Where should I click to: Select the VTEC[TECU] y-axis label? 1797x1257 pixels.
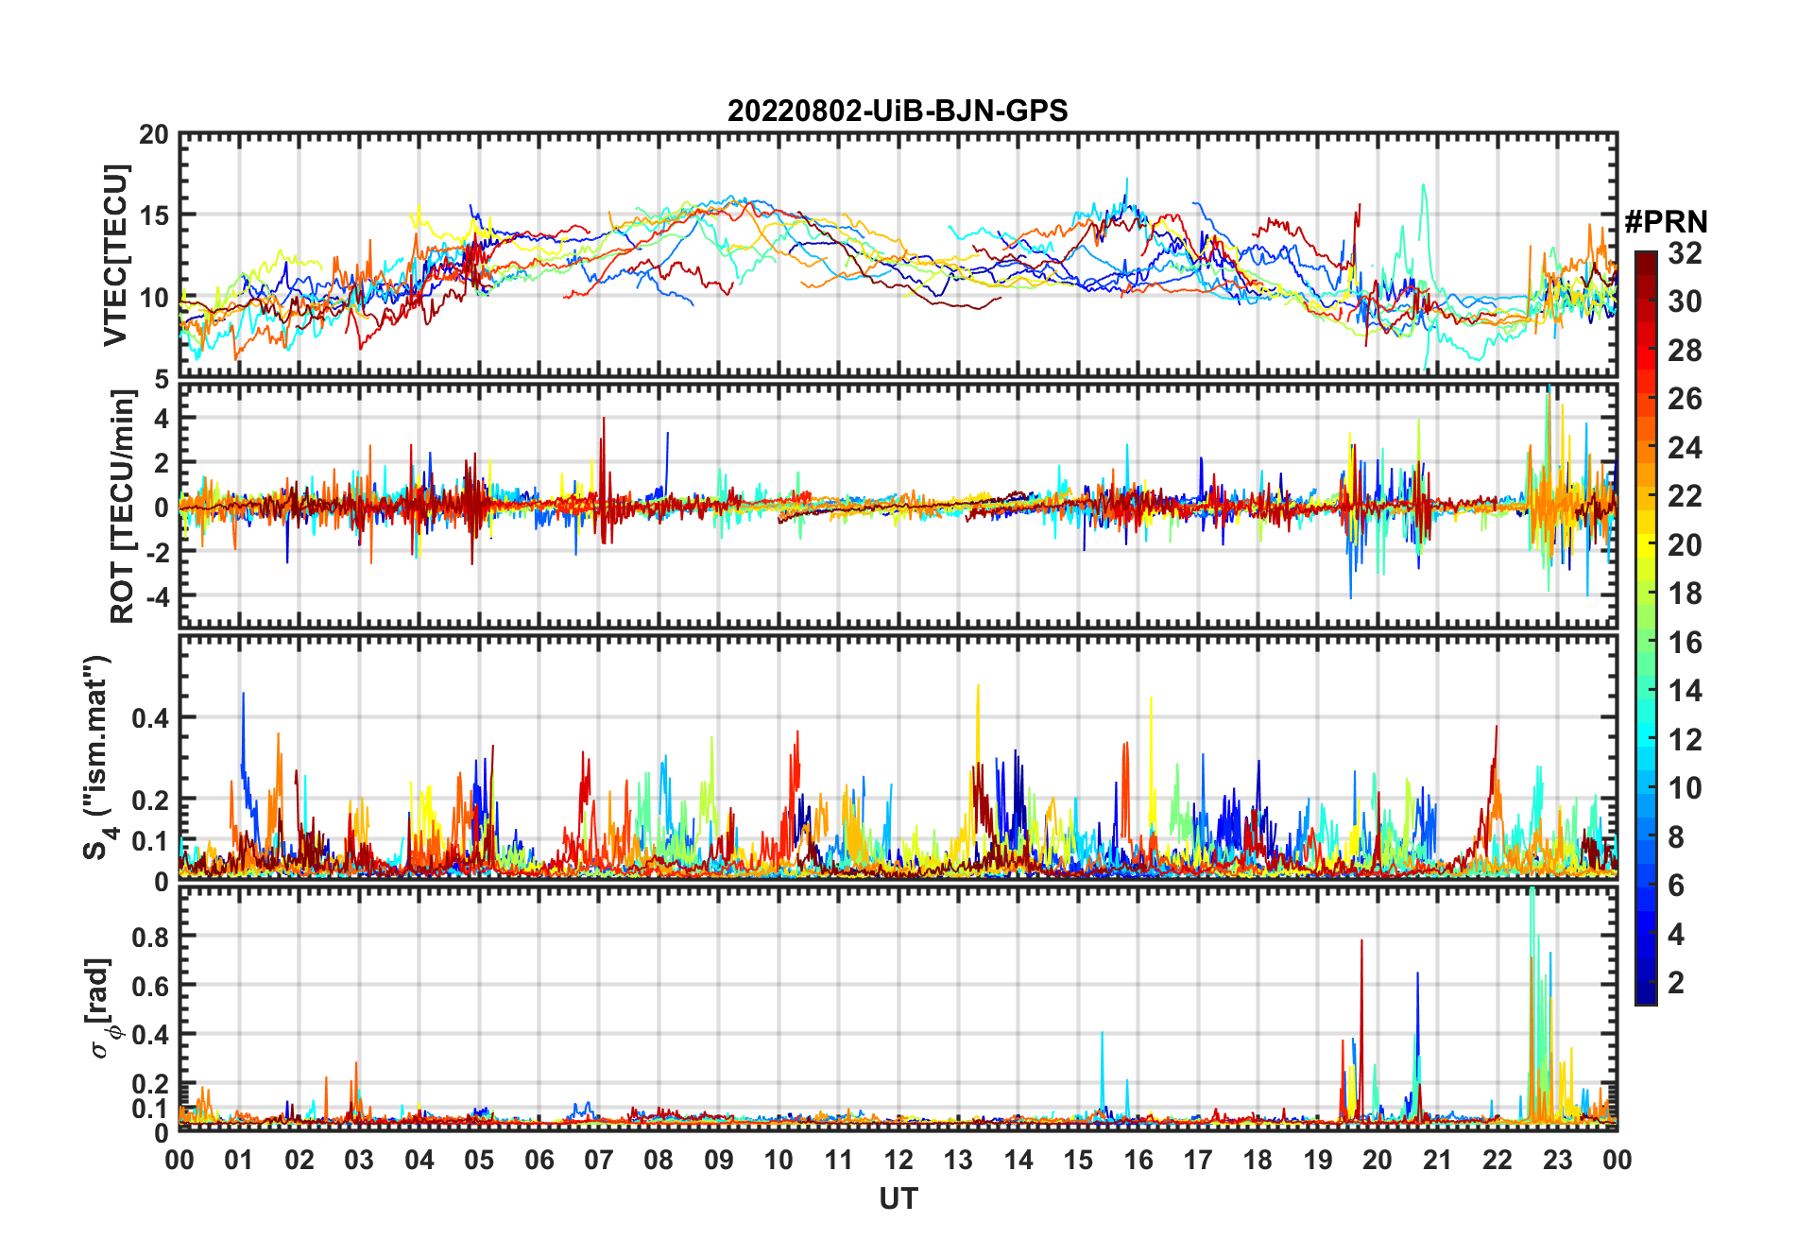click(115, 255)
